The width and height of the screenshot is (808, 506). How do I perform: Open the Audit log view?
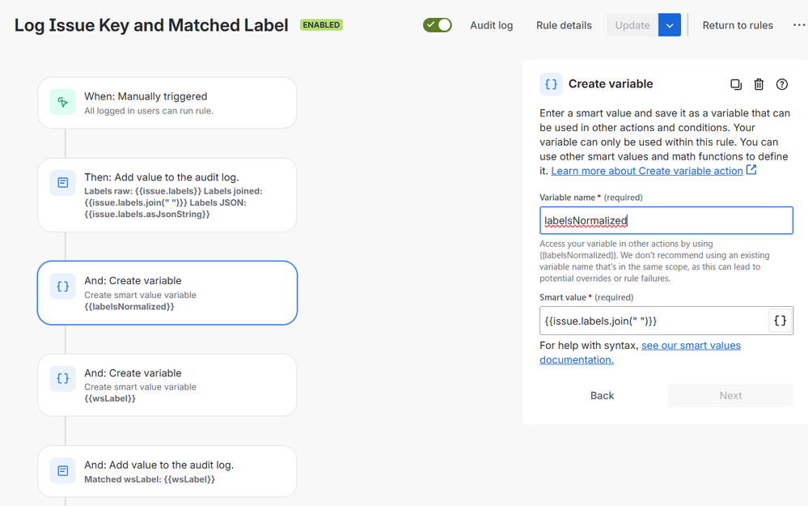tap(492, 25)
